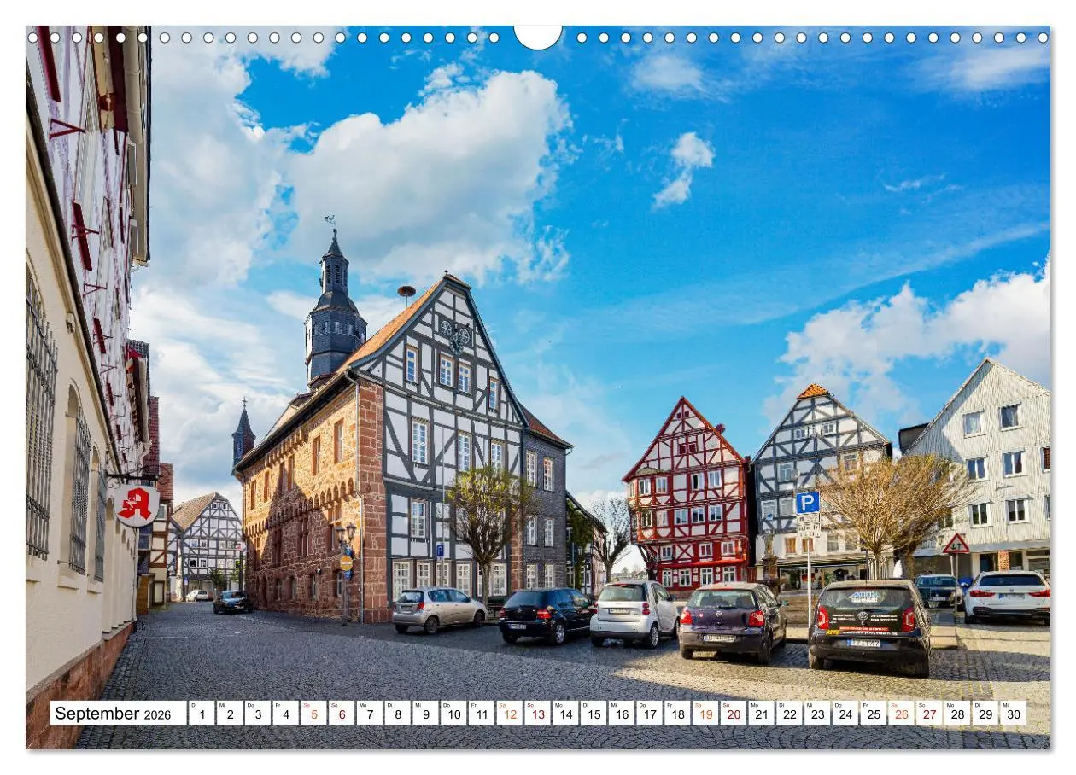Viewport: 1076px width, 775px height.
Task: Pick the orange Sunday date 13
Action: pos(537,714)
